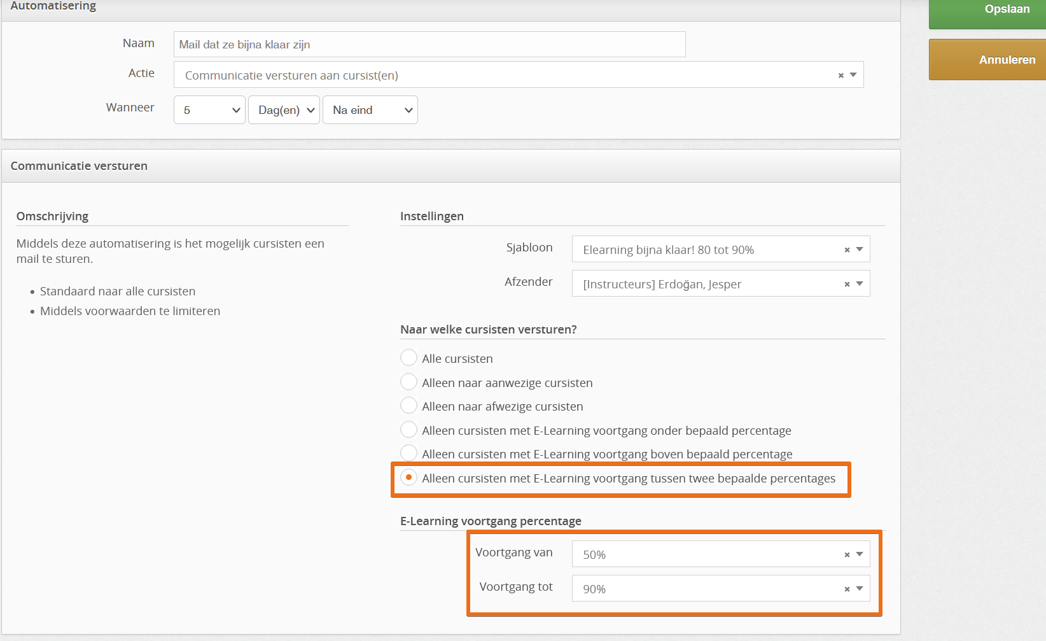Image resolution: width=1046 pixels, height=641 pixels.
Task: Clear the Actie selection with x icon
Action: tap(841, 75)
